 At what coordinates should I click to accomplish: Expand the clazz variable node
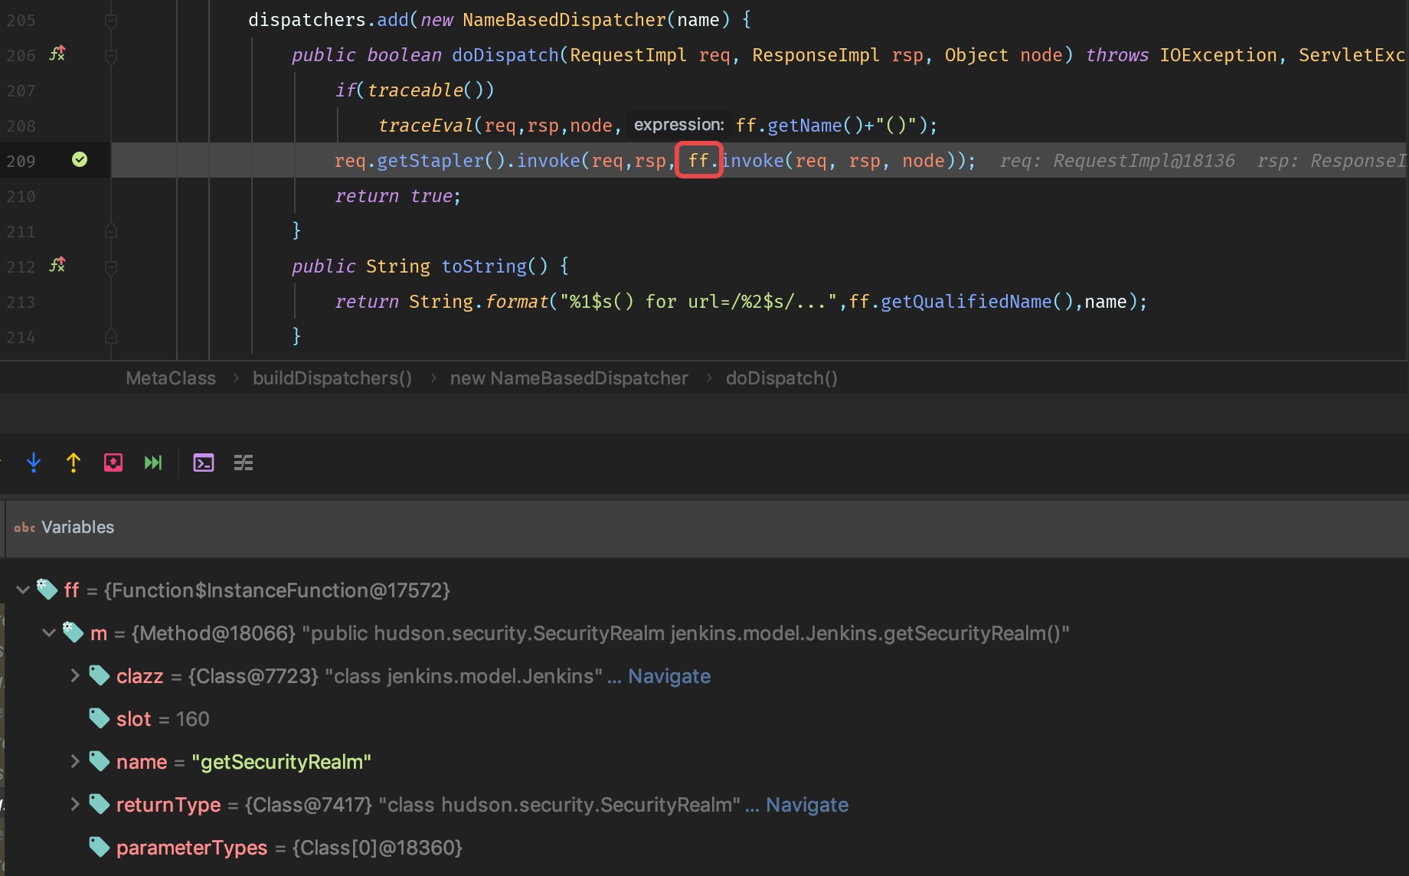coord(75,675)
